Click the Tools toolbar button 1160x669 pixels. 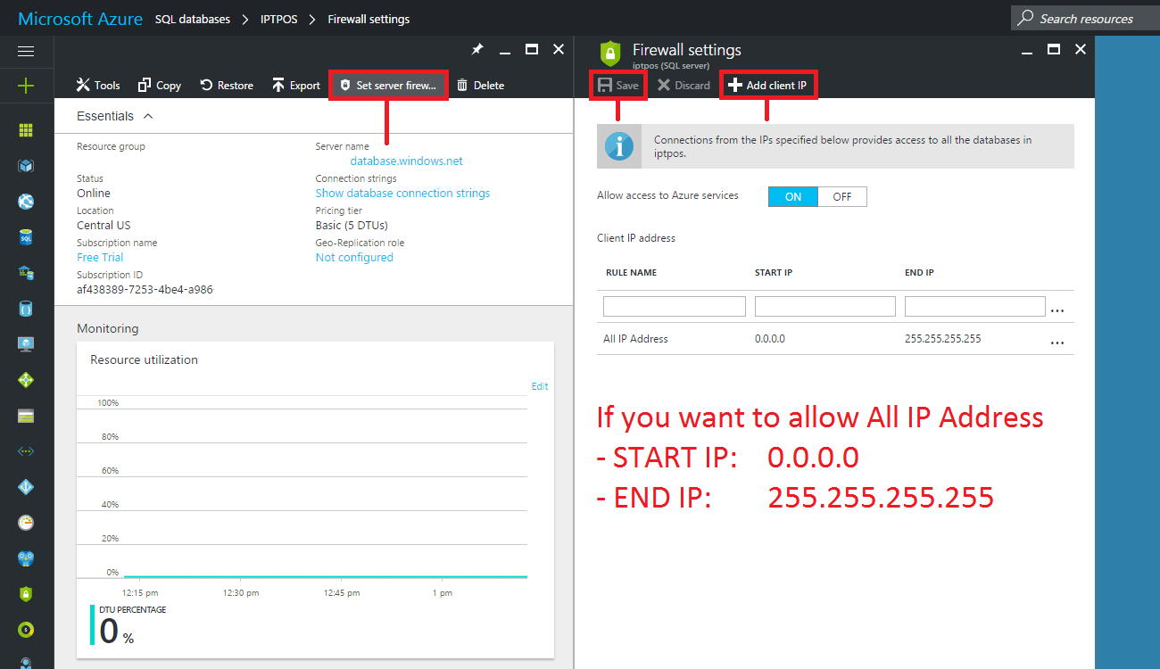point(98,86)
